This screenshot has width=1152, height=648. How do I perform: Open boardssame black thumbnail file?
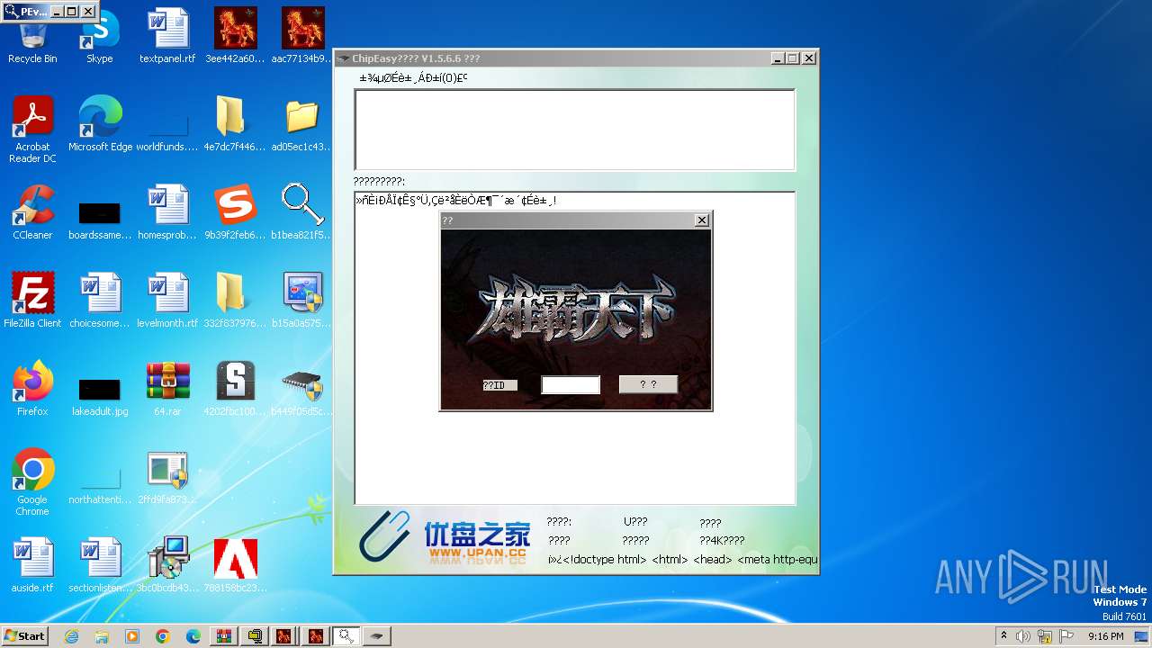coord(100,220)
